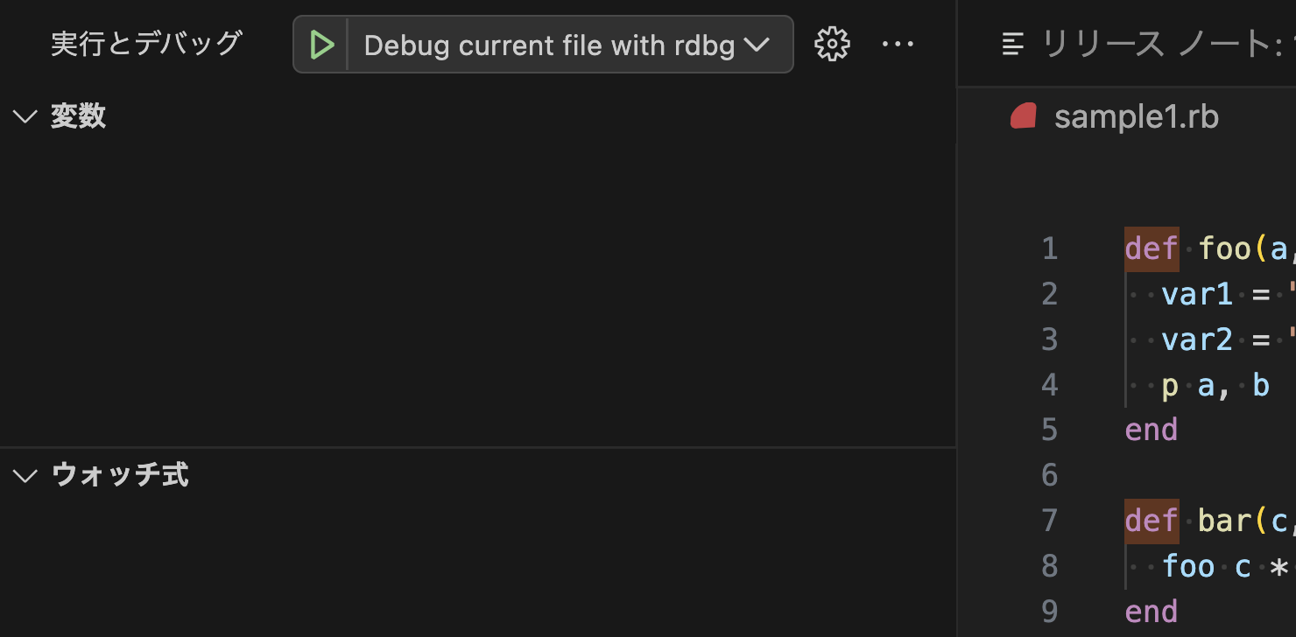The width and height of the screenshot is (1296, 637).
Task: Click the end keyword on line 5
Action: click(x=1151, y=430)
